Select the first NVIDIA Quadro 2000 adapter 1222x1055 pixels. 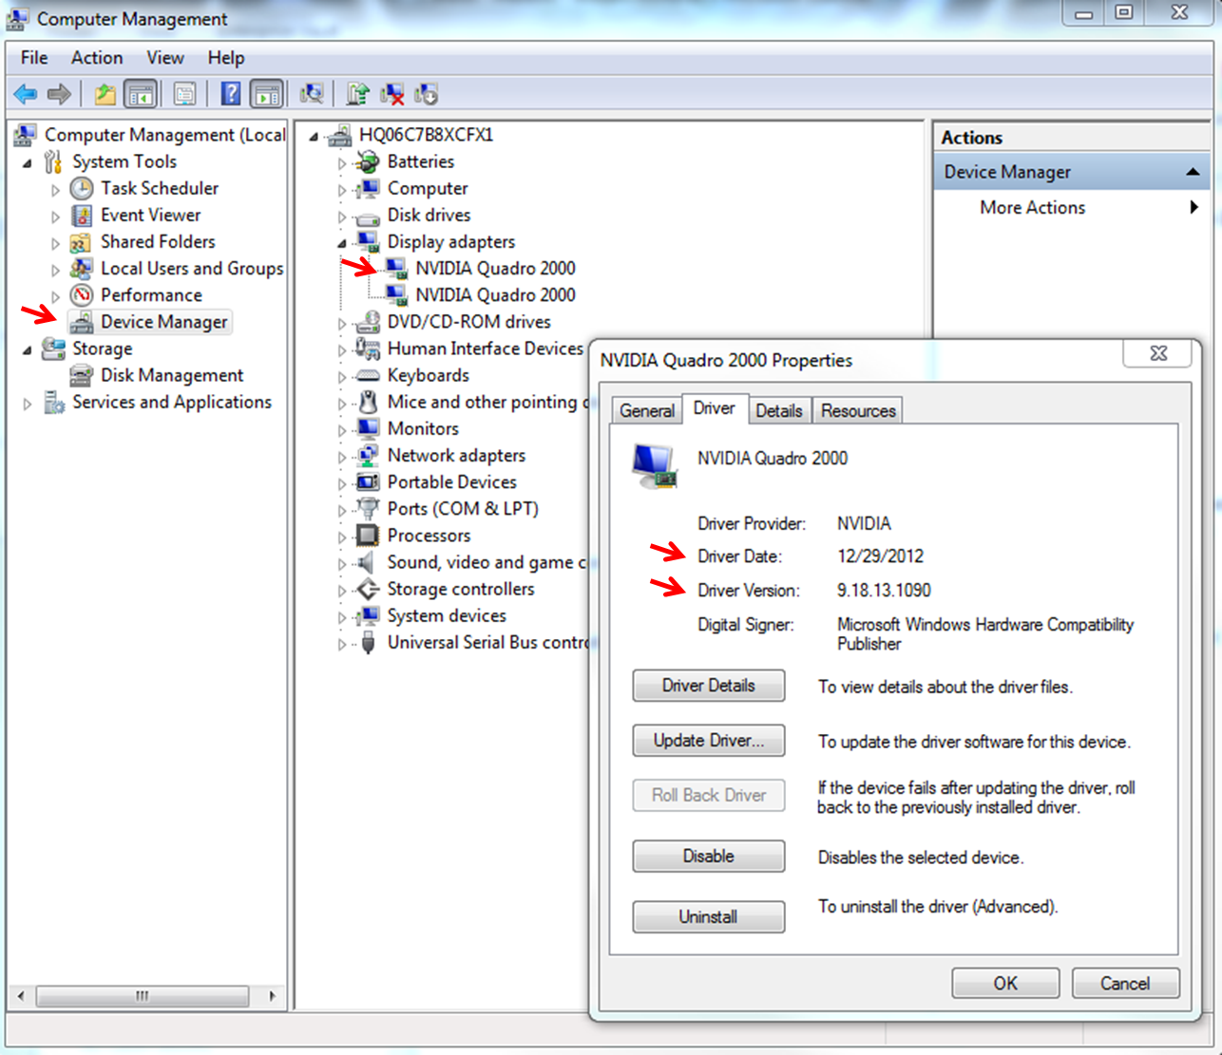tap(495, 268)
